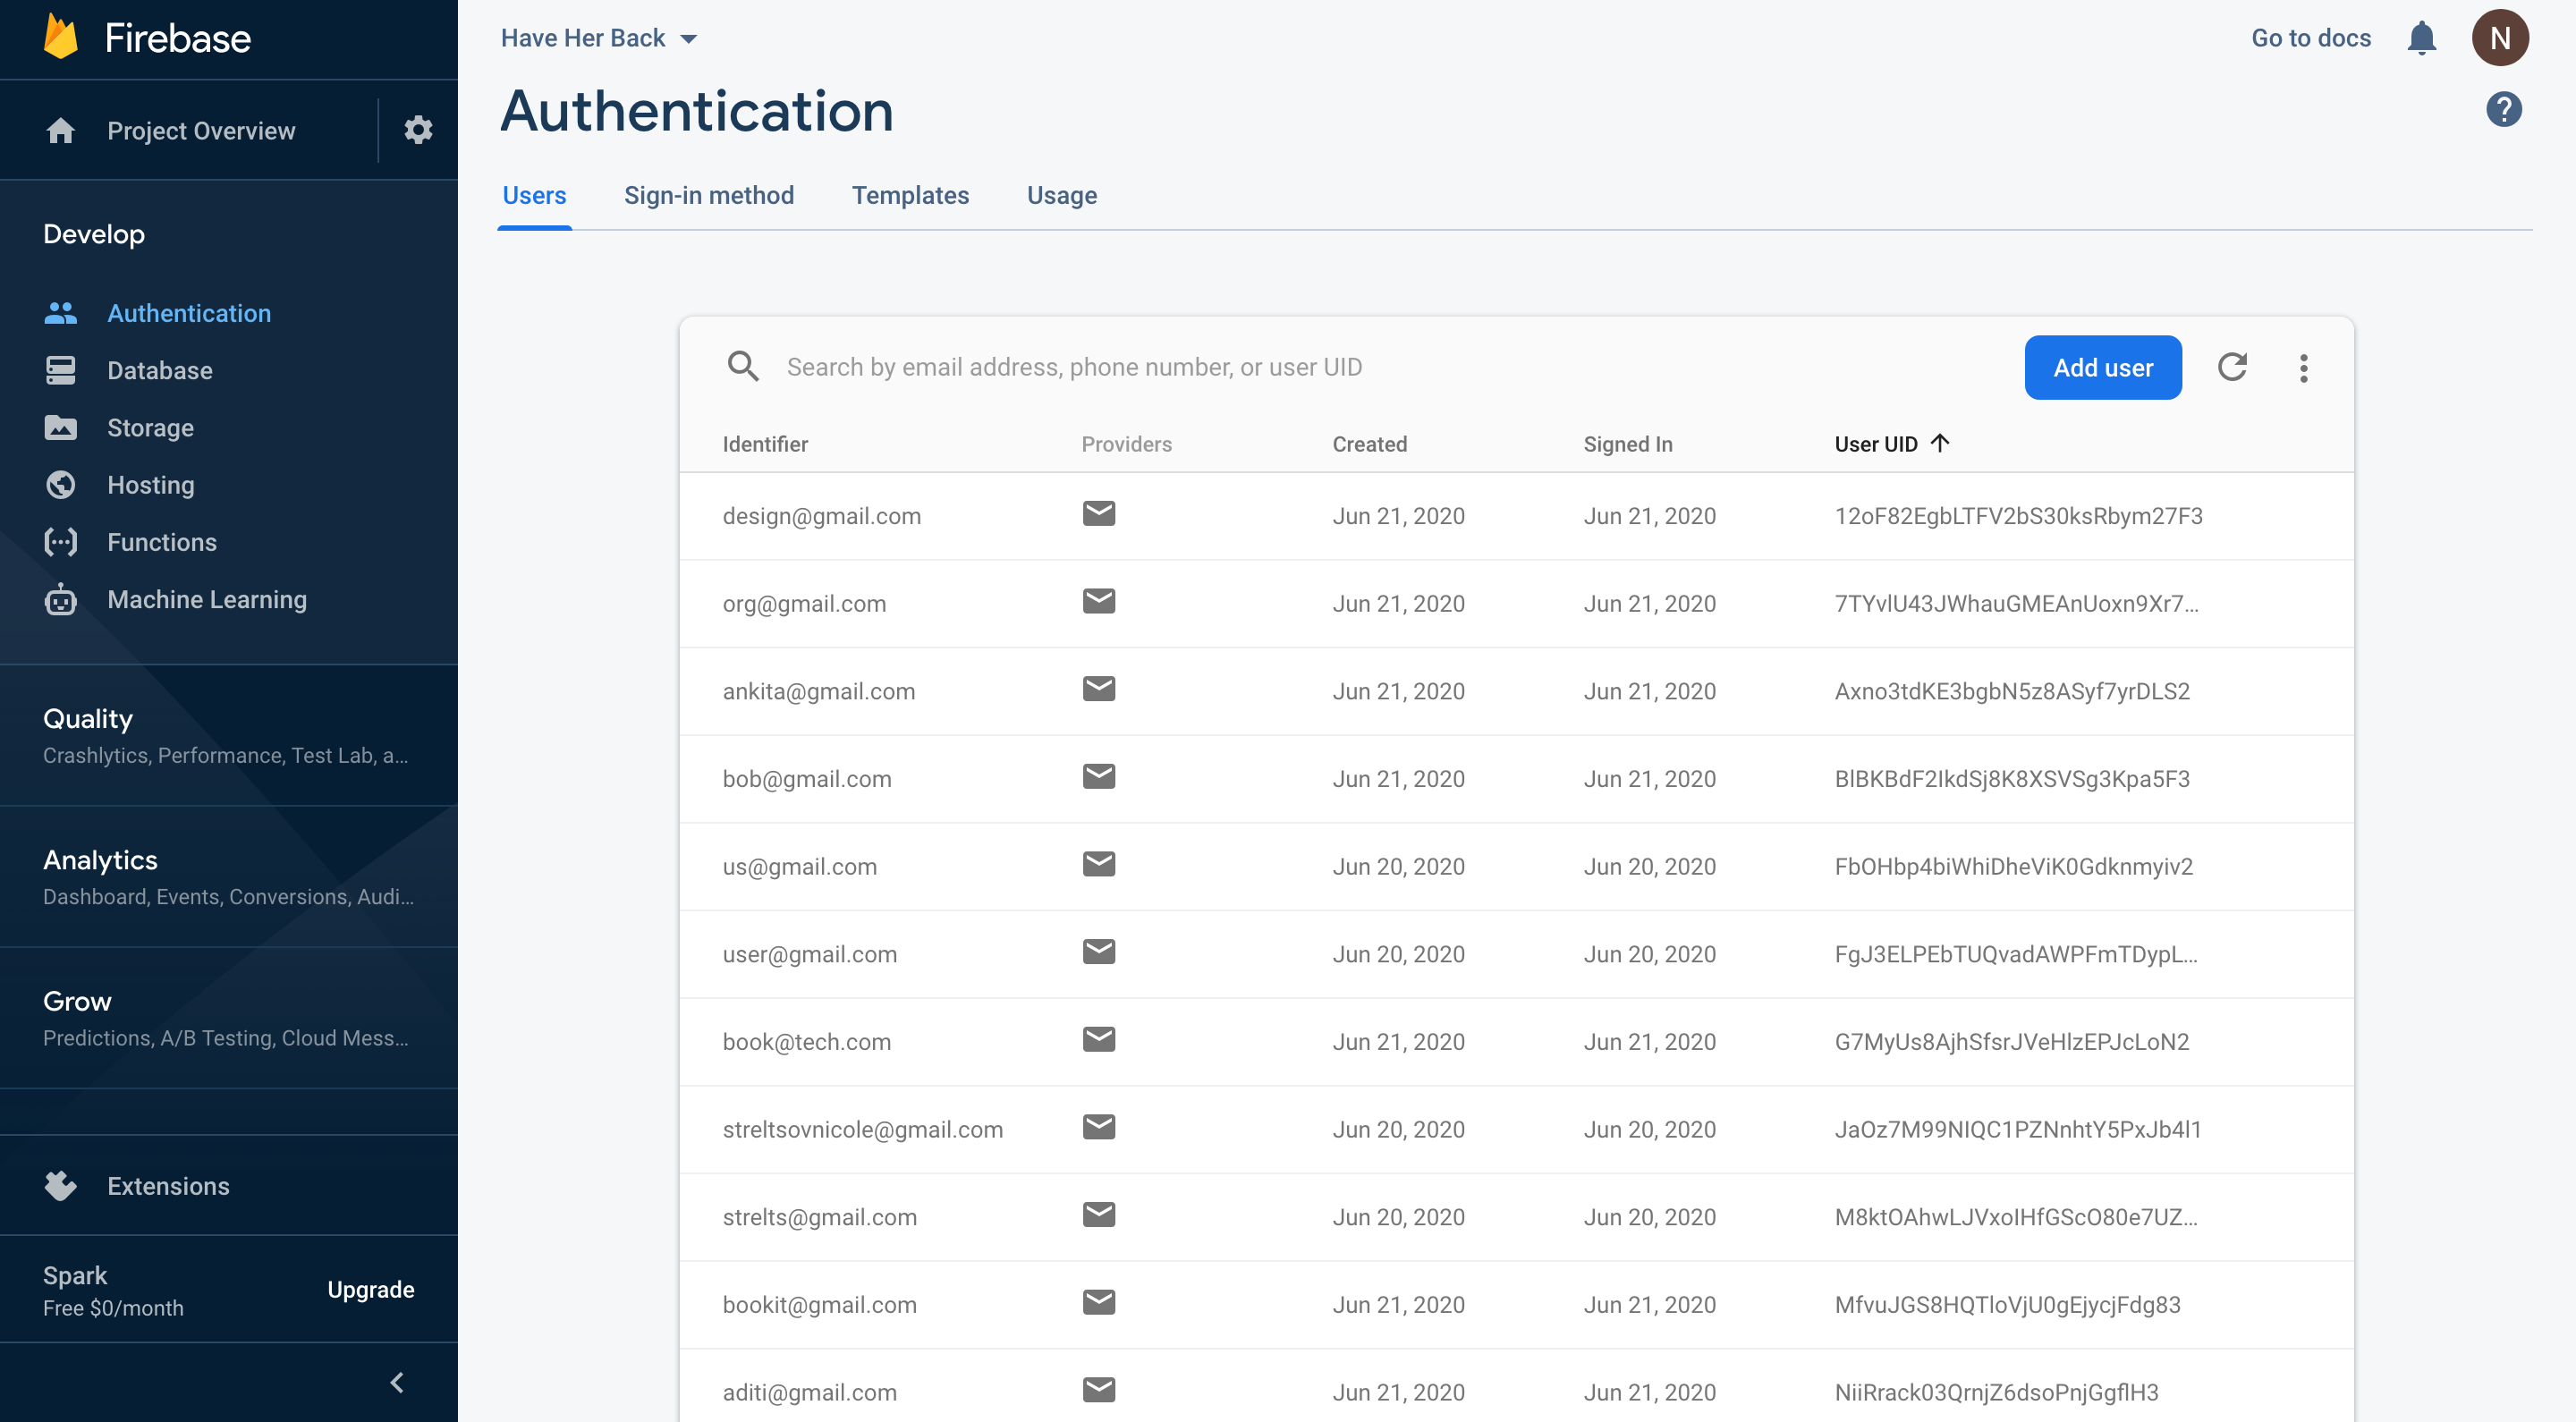Click the Upgrade plan button
Screen dimensions: 2576x1422
[370, 1289]
